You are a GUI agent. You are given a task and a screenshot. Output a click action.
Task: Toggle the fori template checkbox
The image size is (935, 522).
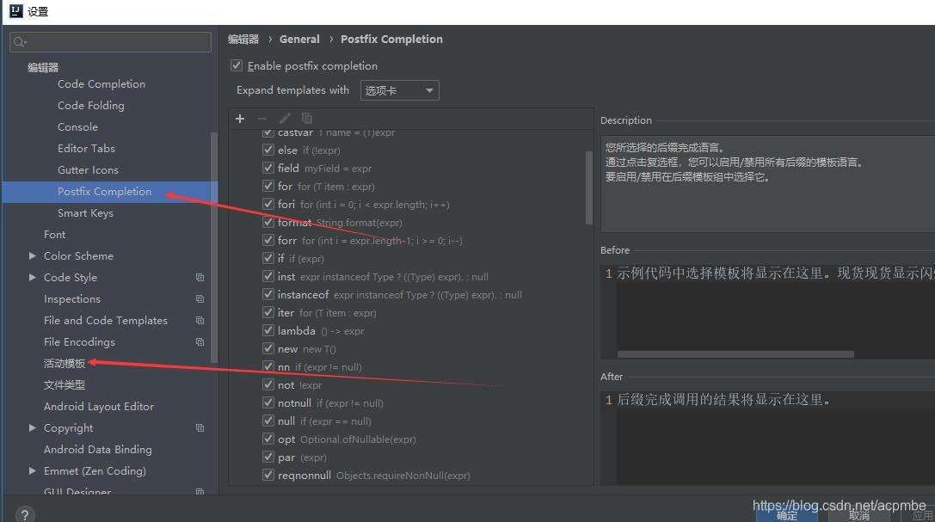(268, 205)
